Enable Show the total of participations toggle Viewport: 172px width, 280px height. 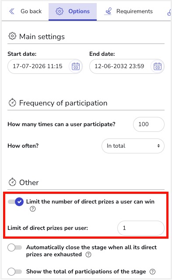(14, 272)
